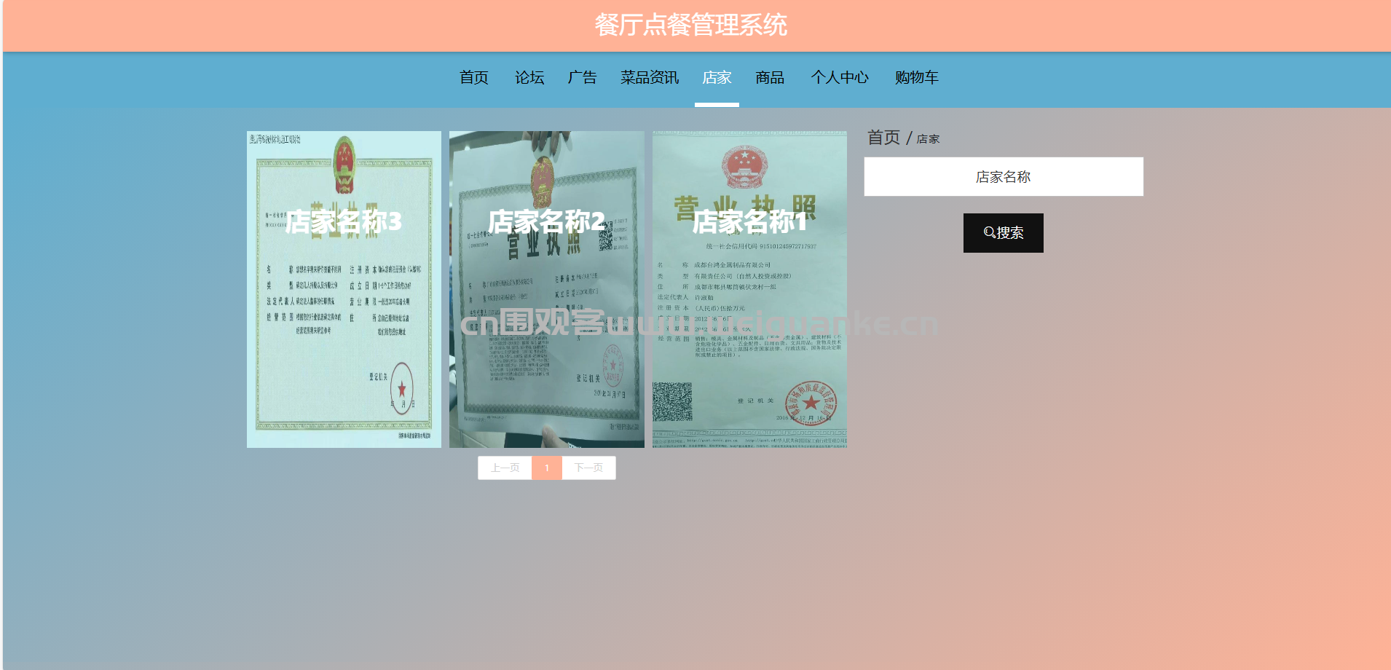Click the 搜索 search button
The width and height of the screenshot is (1391, 670).
coord(1004,233)
